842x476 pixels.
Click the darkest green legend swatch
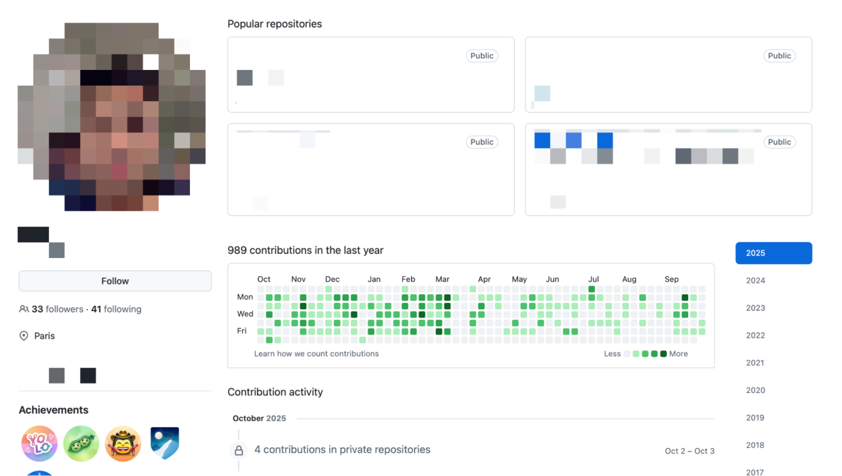click(663, 354)
